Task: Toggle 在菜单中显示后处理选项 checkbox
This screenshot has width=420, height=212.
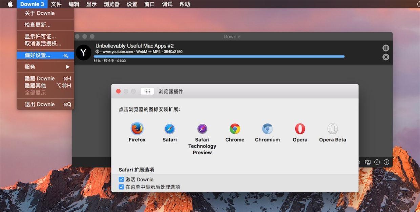Action: [x=121, y=187]
